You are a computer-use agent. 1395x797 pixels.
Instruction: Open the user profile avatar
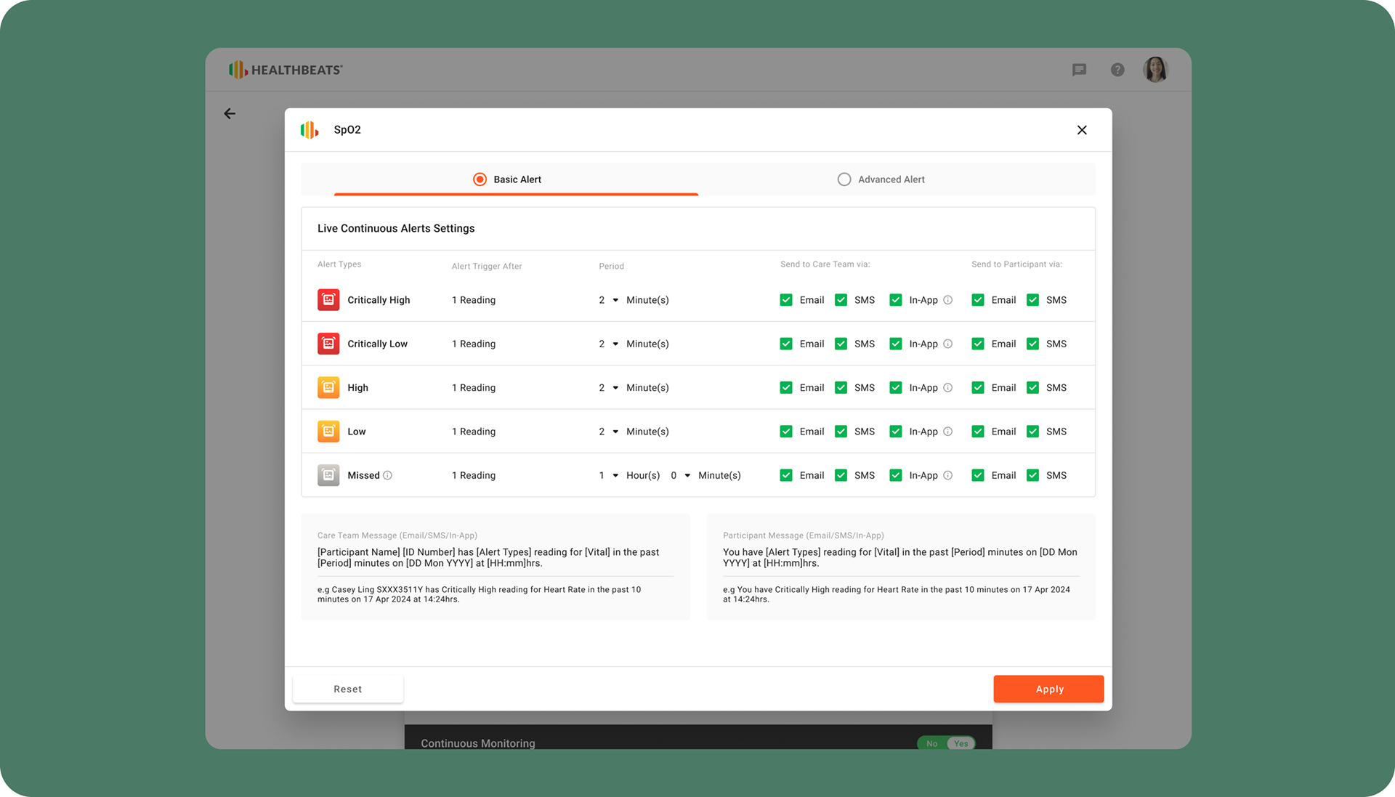1155,70
